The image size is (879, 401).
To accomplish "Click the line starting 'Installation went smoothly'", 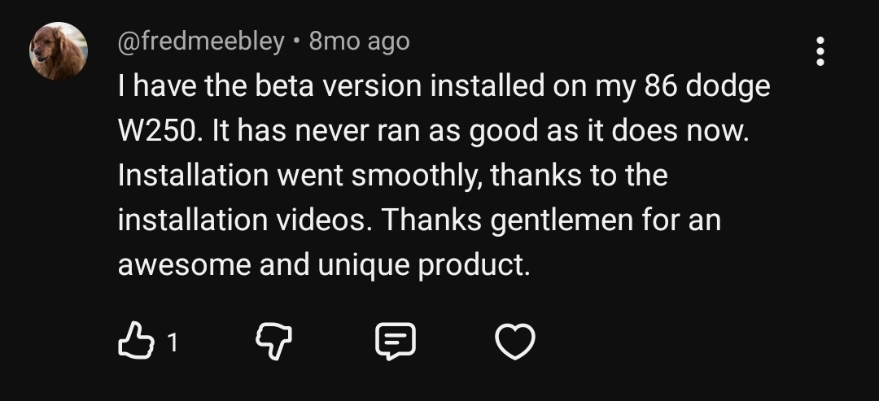I will point(392,176).
